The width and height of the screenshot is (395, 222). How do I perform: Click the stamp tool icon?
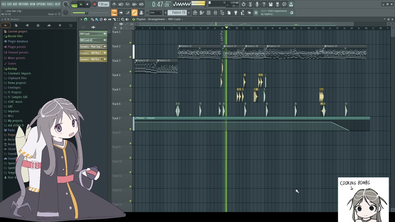(x=141, y=13)
